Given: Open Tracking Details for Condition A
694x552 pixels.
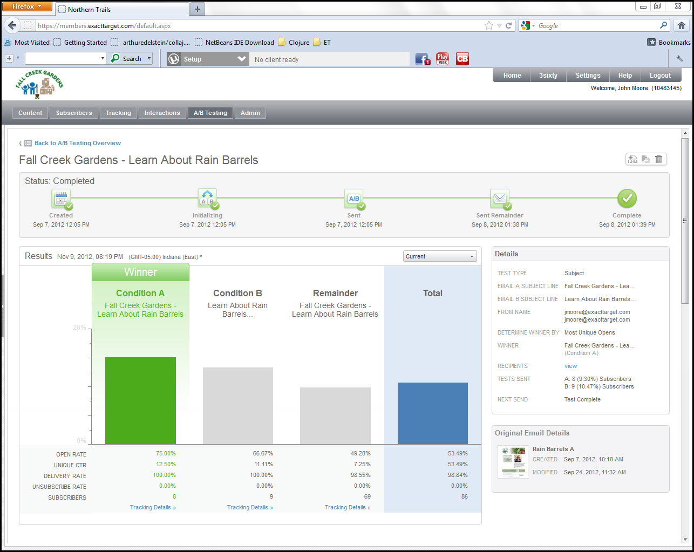Looking at the screenshot, I should tap(153, 507).
